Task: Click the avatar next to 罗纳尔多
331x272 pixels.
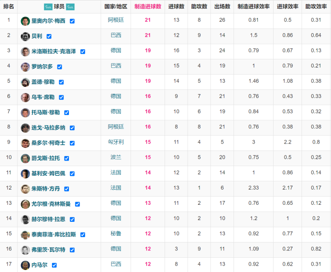Action: (25, 67)
